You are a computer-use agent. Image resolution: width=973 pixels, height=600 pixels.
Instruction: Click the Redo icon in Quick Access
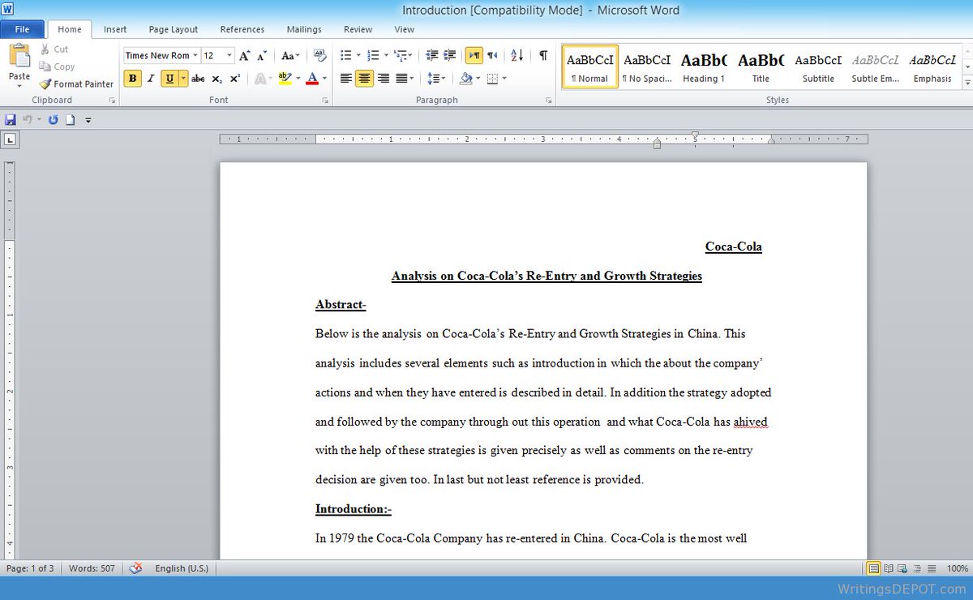point(53,119)
